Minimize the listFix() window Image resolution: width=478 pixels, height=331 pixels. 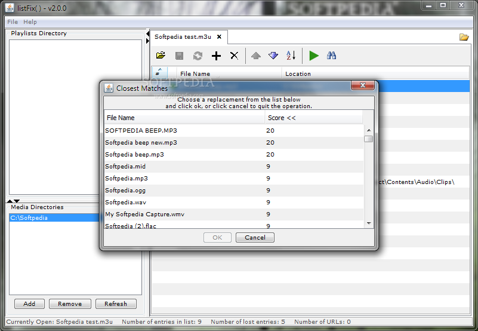[429, 6]
